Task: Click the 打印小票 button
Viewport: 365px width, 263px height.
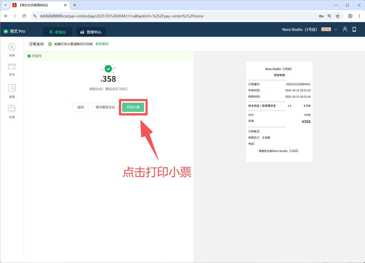Action: (x=133, y=107)
